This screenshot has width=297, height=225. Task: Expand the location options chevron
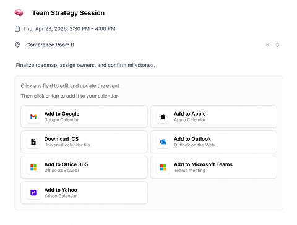277,45
